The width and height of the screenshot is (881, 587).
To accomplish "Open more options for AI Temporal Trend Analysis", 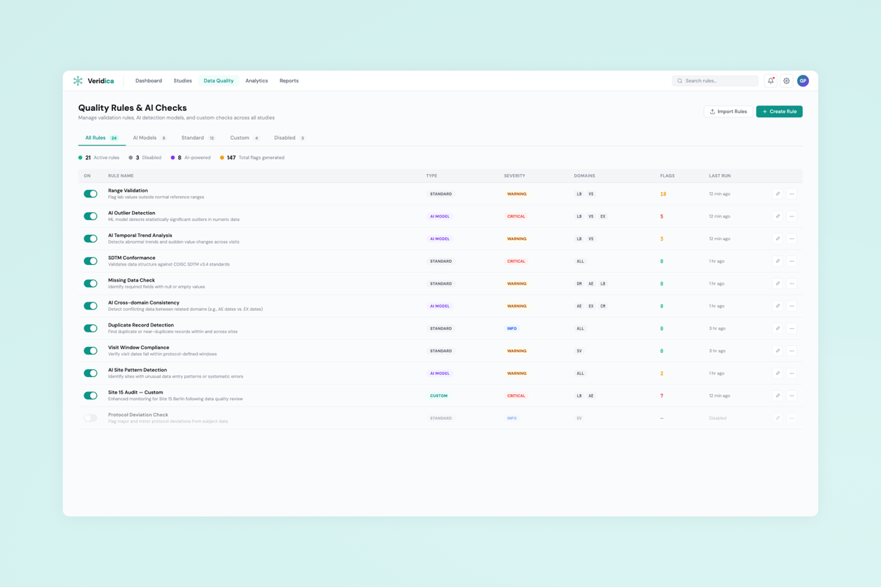I will point(791,238).
